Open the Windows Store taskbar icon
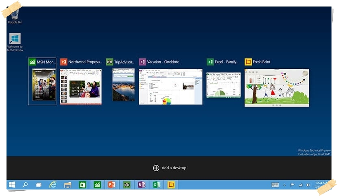 click(x=82, y=185)
